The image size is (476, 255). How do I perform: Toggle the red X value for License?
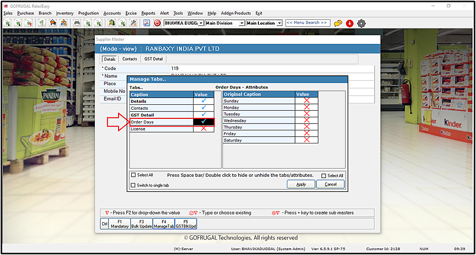tap(204, 129)
